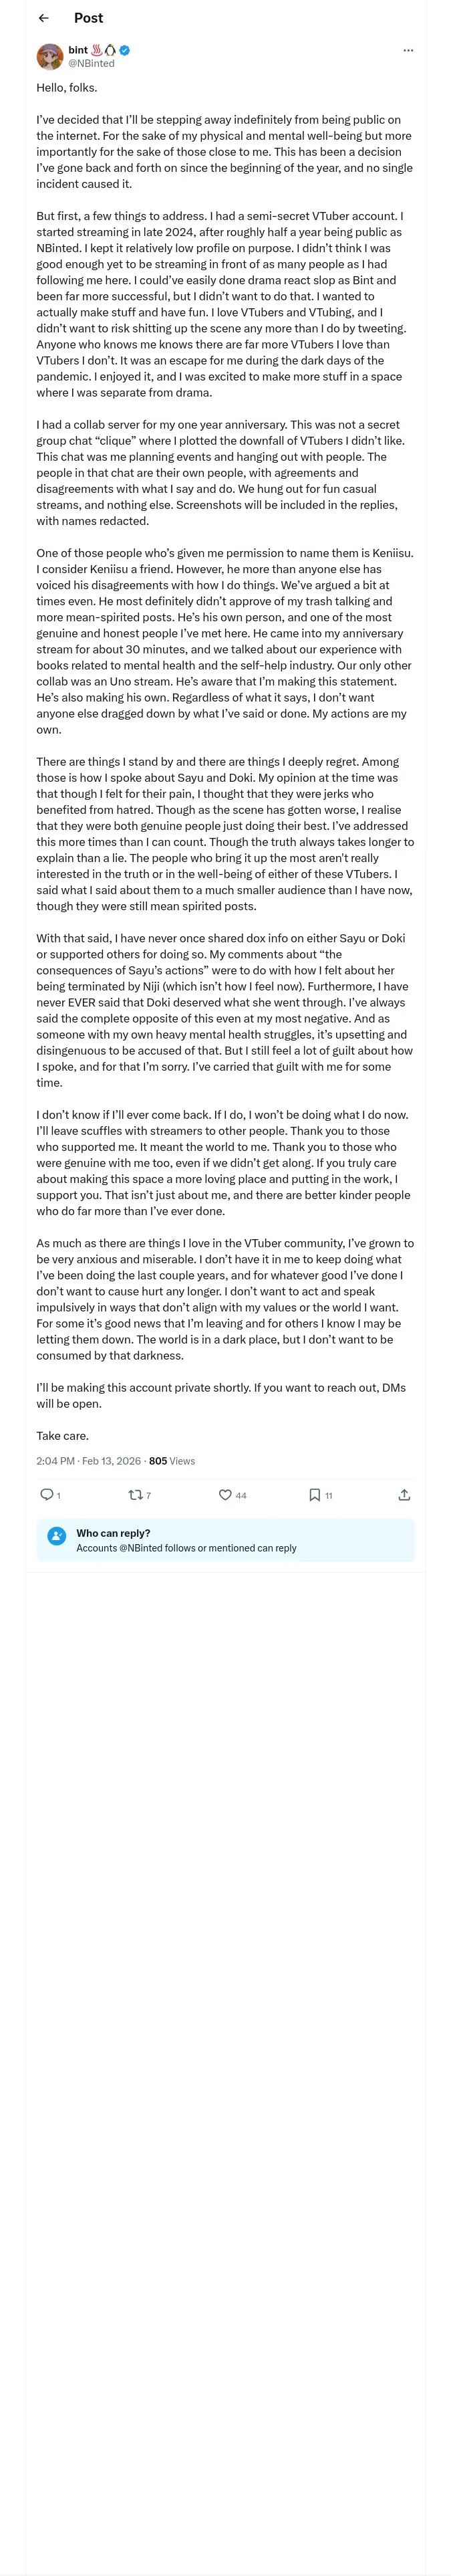View the 805 Views analytics
Viewport: 451px width, 2576px height.
(x=172, y=1460)
